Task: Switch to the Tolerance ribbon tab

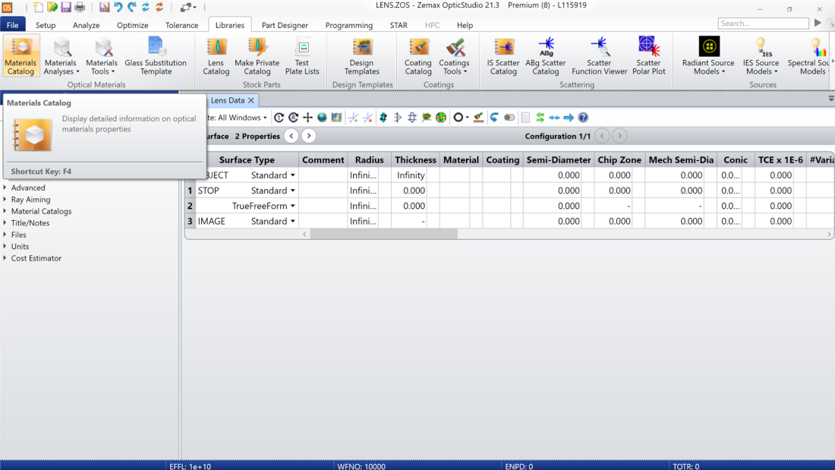Action: click(181, 25)
